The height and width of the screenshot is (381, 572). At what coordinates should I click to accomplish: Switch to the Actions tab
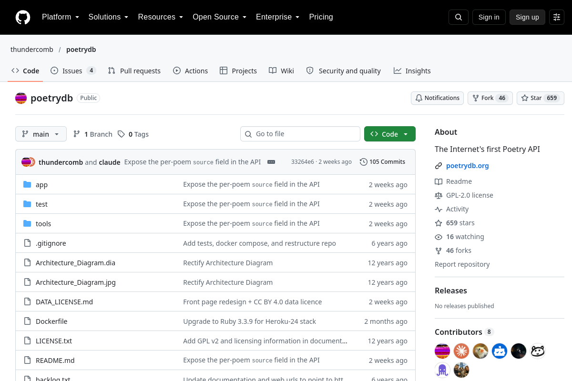[x=190, y=71]
